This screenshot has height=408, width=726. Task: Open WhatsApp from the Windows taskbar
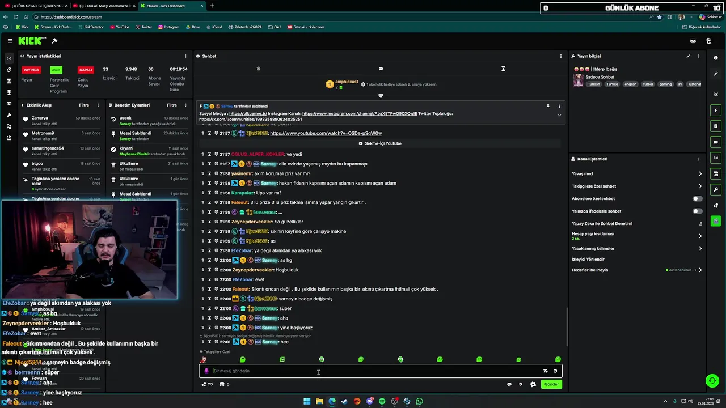tap(419, 401)
